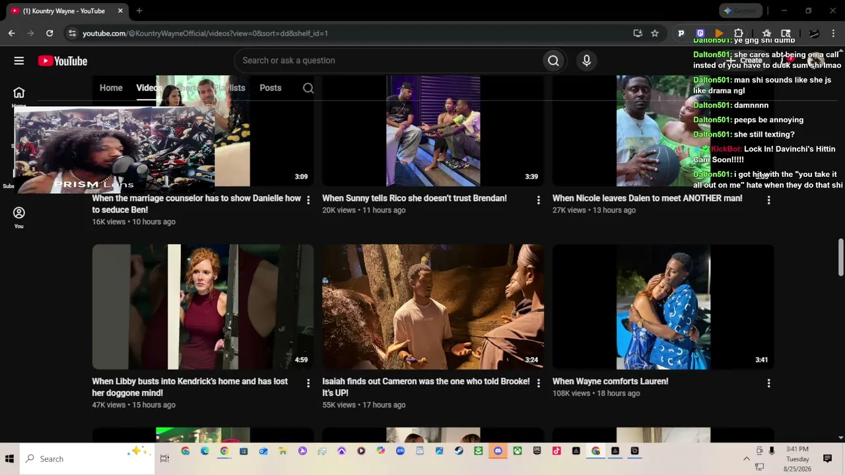Viewport: 845px width, 475px height.
Task: Open options for the Libby busts in video
Action: tap(308, 383)
